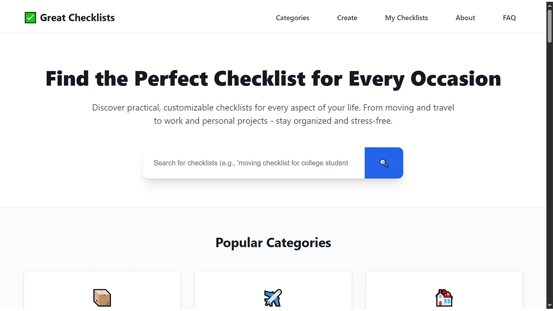This screenshot has width=553, height=311.
Task: Go to the Create page
Action: click(x=347, y=18)
